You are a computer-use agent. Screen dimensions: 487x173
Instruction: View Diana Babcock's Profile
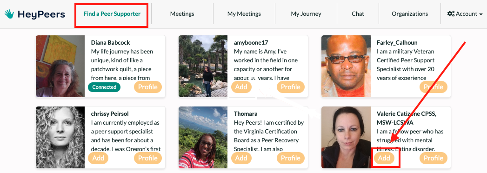(148, 87)
